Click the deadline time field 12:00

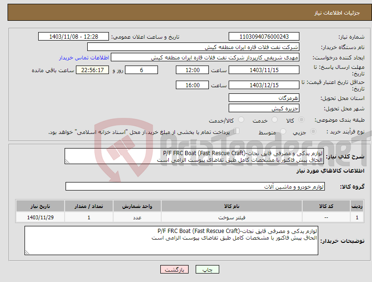pos(192,70)
